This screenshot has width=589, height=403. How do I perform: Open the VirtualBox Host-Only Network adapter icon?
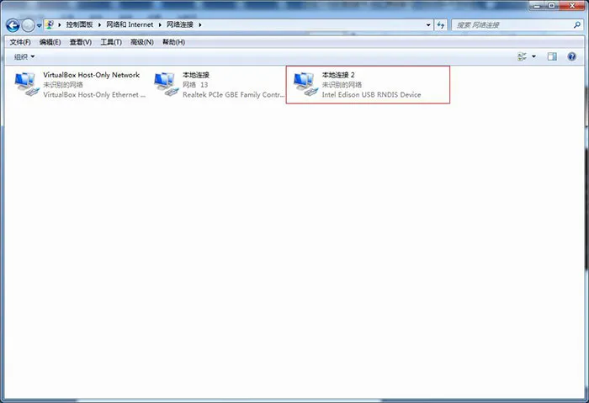tap(26, 84)
